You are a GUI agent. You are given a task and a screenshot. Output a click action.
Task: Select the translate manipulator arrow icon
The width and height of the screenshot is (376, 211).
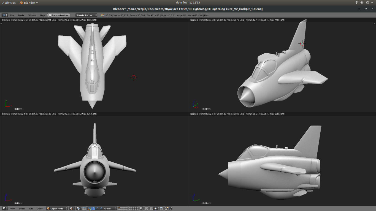click(93, 209)
